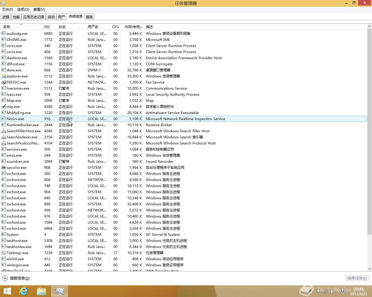Sort by the PID column header

coord(49,27)
